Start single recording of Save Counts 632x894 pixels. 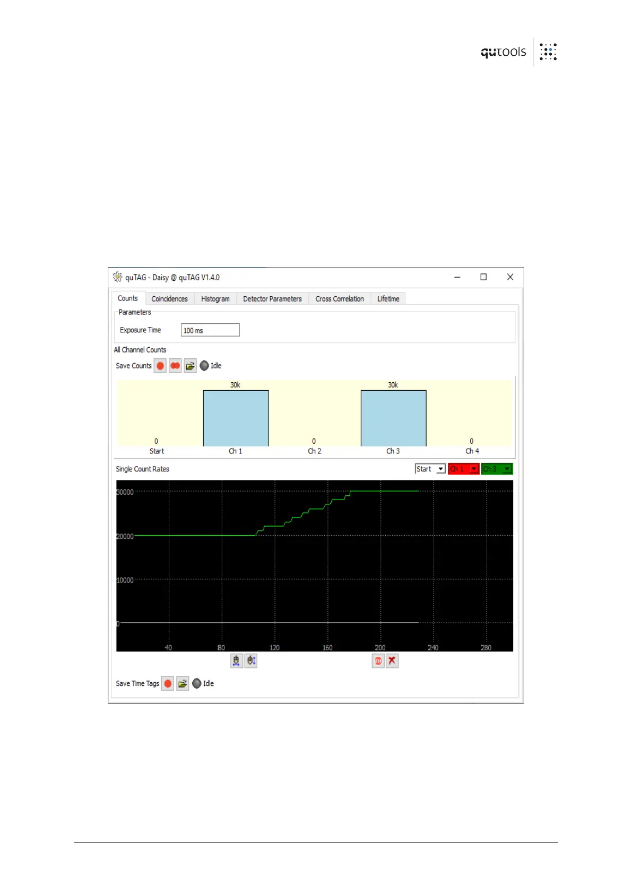coord(160,366)
